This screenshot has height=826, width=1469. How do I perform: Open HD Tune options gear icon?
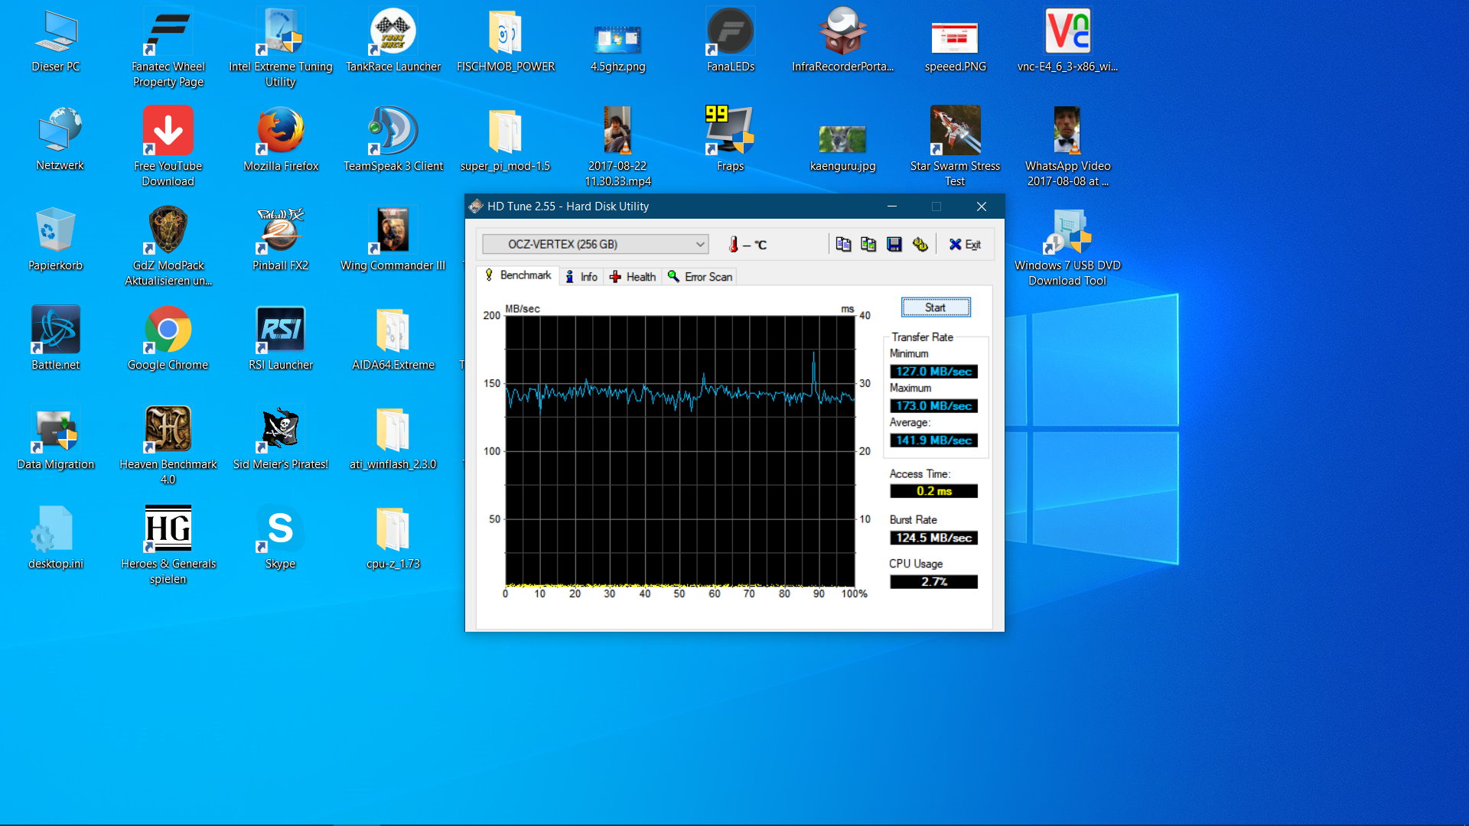click(920, 244)
